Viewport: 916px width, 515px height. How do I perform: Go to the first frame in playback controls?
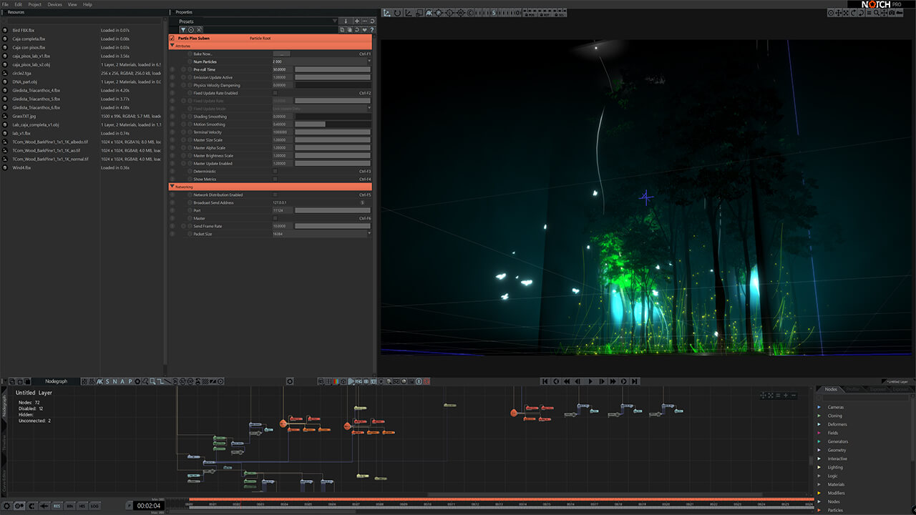click(x=545, y=381)
